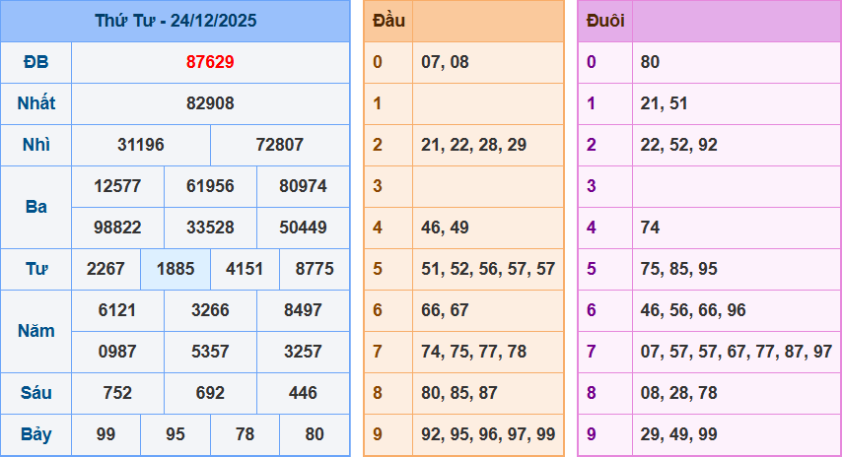Click third prize number 50449
The image size is (843, 457).
[303, 228]
